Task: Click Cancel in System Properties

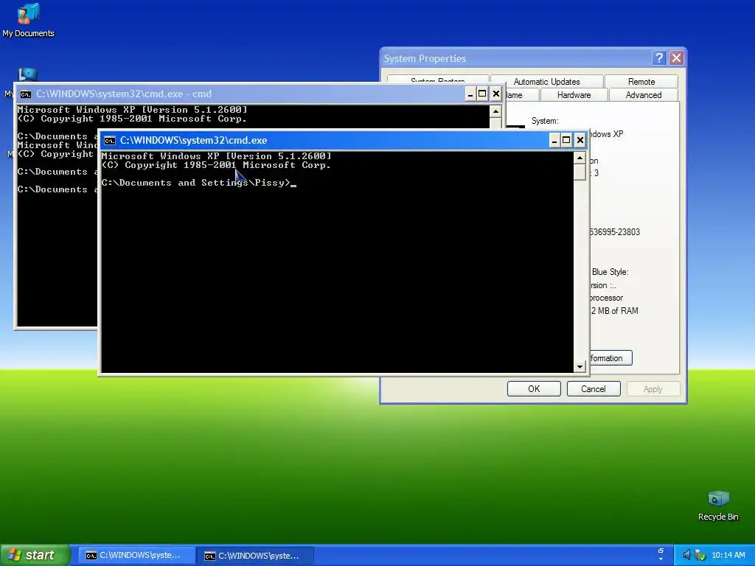Action: [x=594, y=389]
